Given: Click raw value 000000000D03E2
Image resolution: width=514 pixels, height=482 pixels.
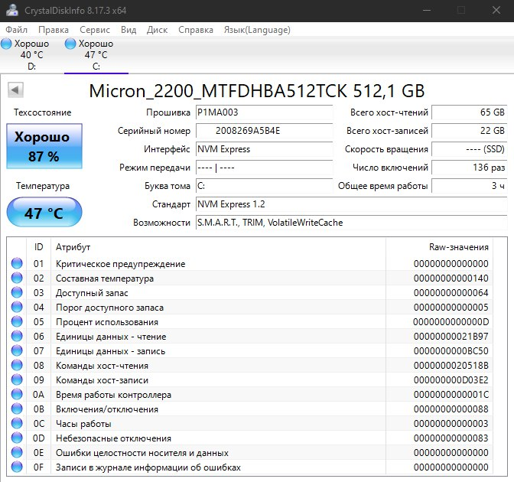Looking at the screenshot, I should point(451,380).
